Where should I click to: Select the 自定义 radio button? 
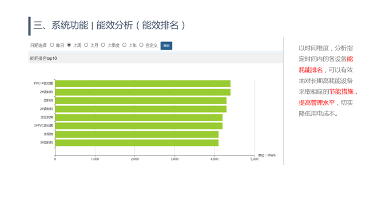click(141, 45)
